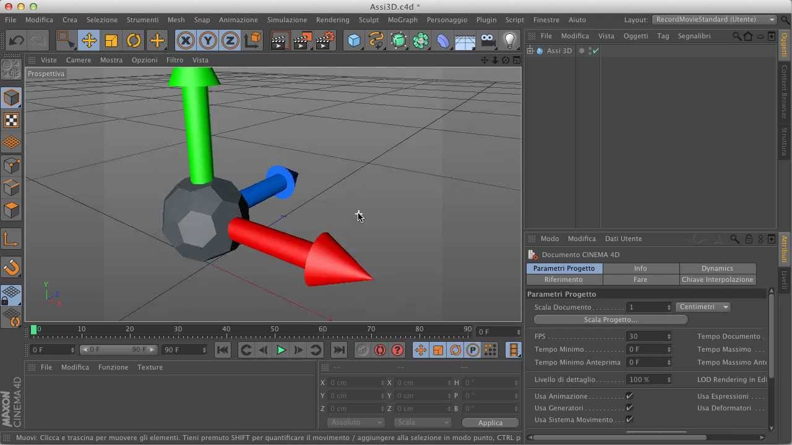Add a camera object
The height and width of the screenshot is (445, 792).
pos(488,41)
